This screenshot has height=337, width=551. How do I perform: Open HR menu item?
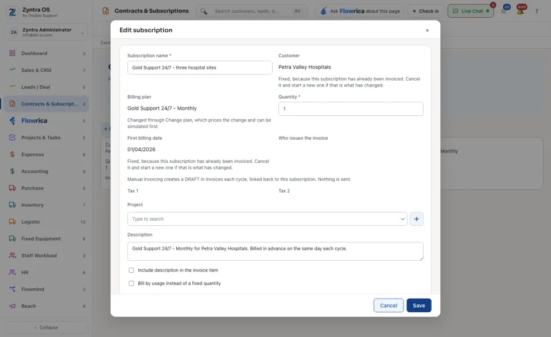pos(46,272)
